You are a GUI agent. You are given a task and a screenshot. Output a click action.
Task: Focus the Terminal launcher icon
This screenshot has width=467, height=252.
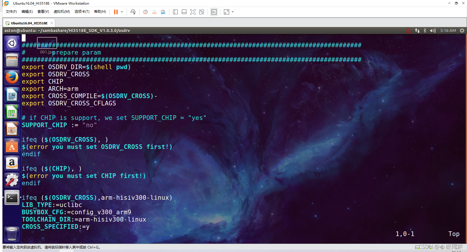pos(12,197)
